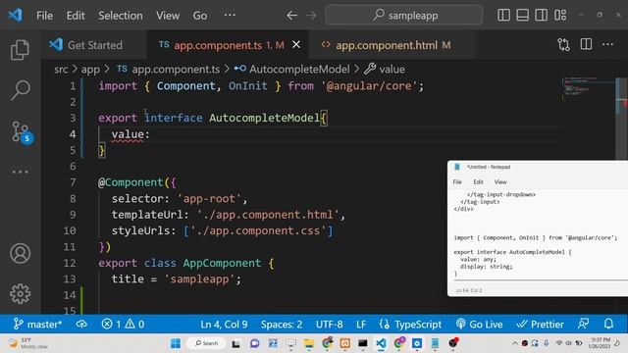
Task: Expand hidden menus via title bar ellipsis
Action: [230, 16]
